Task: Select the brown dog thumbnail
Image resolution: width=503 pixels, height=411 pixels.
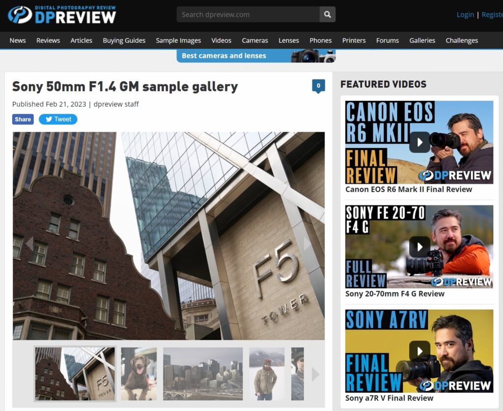Action: 139,374
